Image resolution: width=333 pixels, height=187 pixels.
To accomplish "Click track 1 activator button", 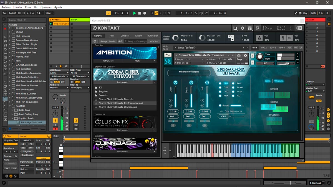I will [56, 121].
